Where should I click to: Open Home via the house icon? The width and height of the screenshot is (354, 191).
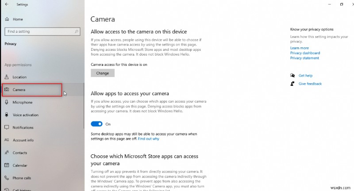(x=7, y=19)
